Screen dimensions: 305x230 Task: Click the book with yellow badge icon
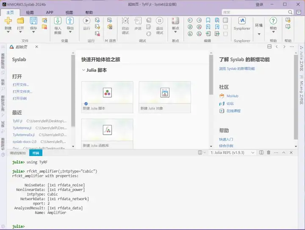(x=288, y=20)
